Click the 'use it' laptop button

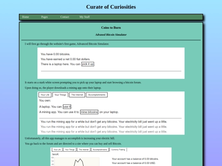coord(67,107)
